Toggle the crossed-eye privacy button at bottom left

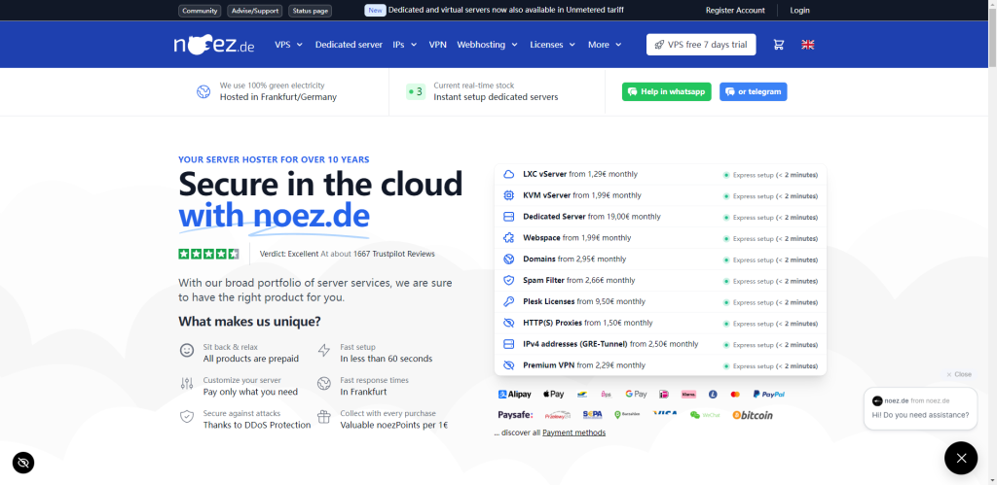[23, 463]
